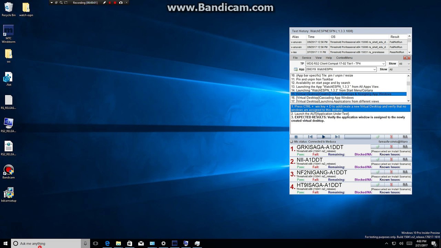This screenshot has height=248, width=441.
Task: Click the Windows Start button
Action: [6, 243]
